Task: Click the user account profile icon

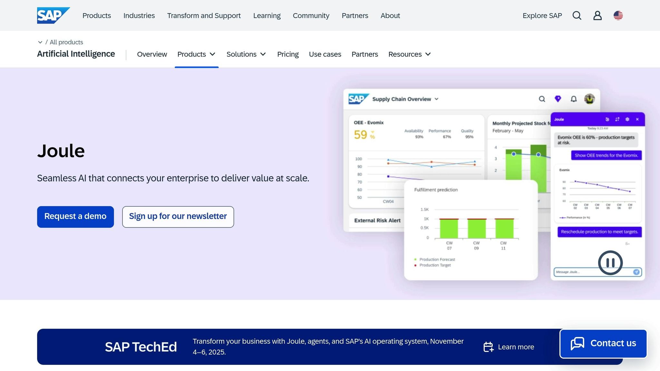Action: click(x=597, y=15)
